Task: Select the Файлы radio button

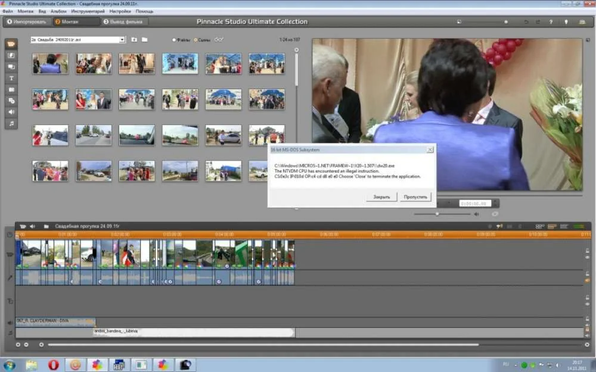Action: coord(174,40)
